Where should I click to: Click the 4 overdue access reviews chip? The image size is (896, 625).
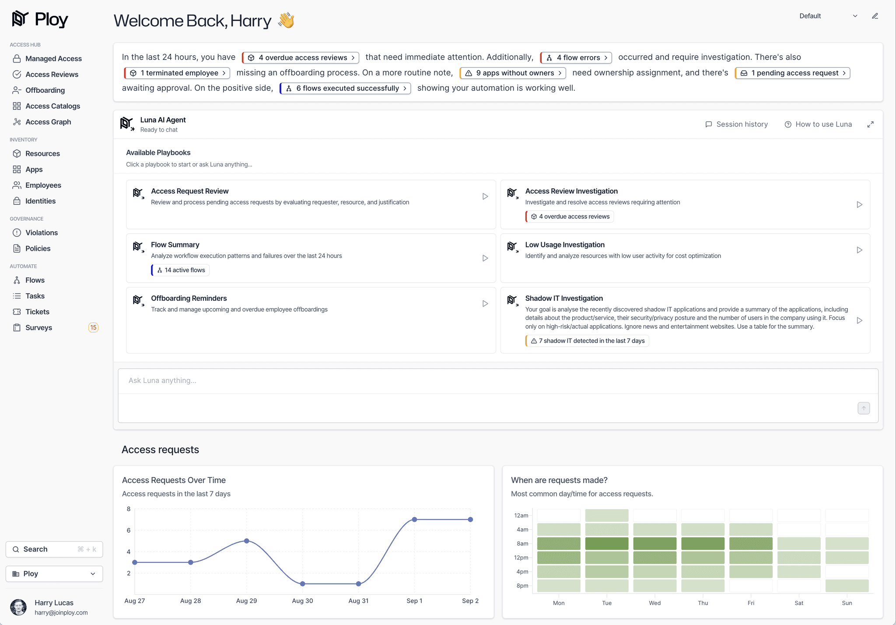(x=301, y=58)
